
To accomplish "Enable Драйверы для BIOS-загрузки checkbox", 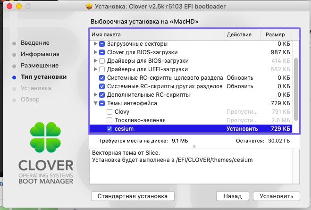I will click(x=102, y=61).
